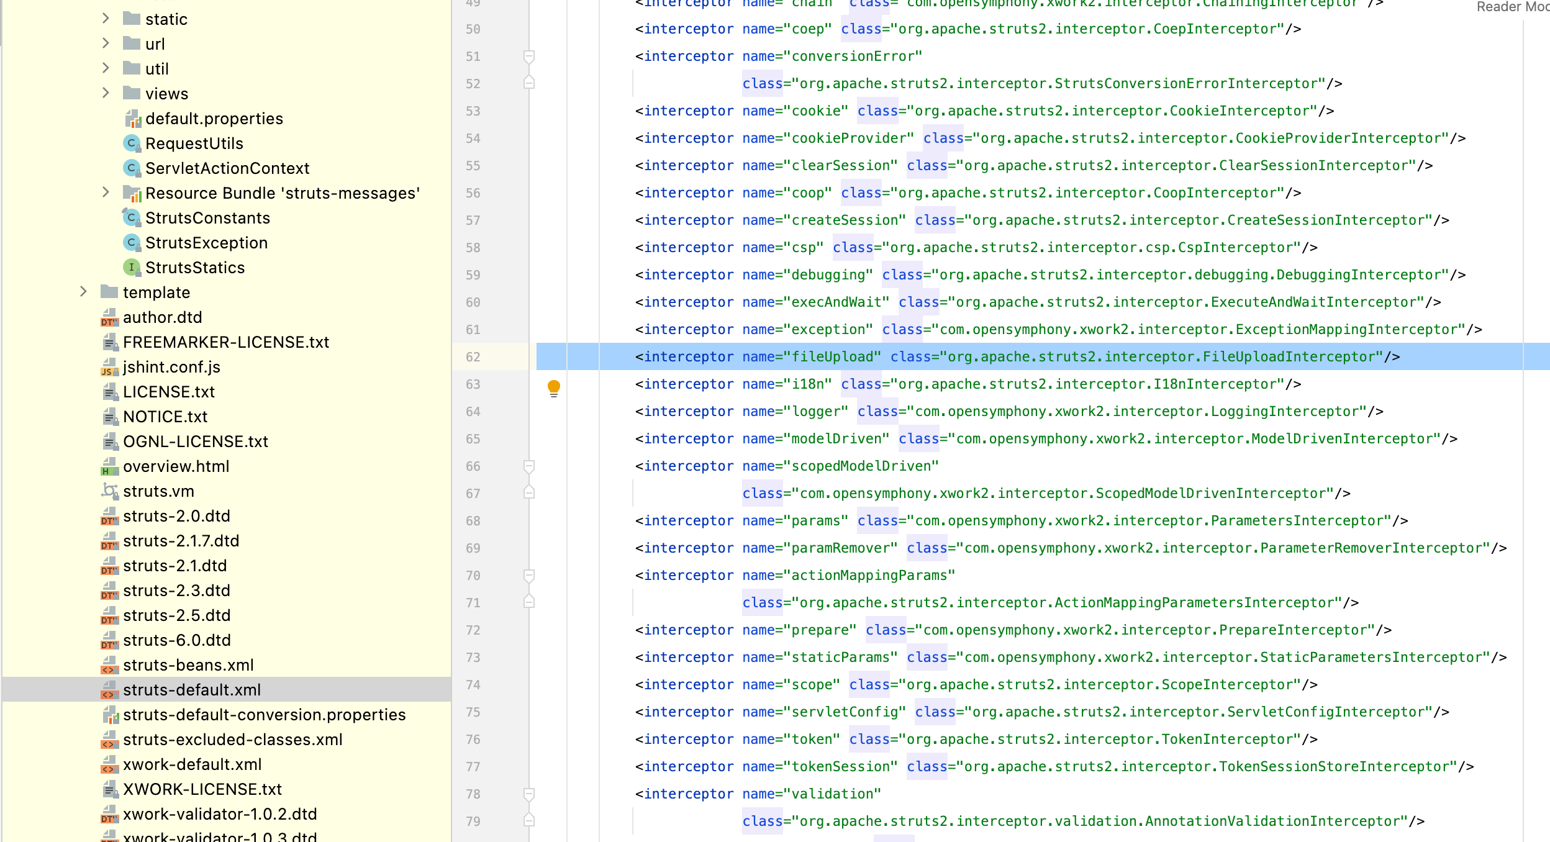Click the struts-beans.xml file icon

(x=109, y=666)
